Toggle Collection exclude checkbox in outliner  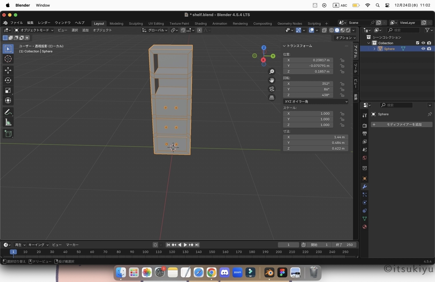pos(418,43)
